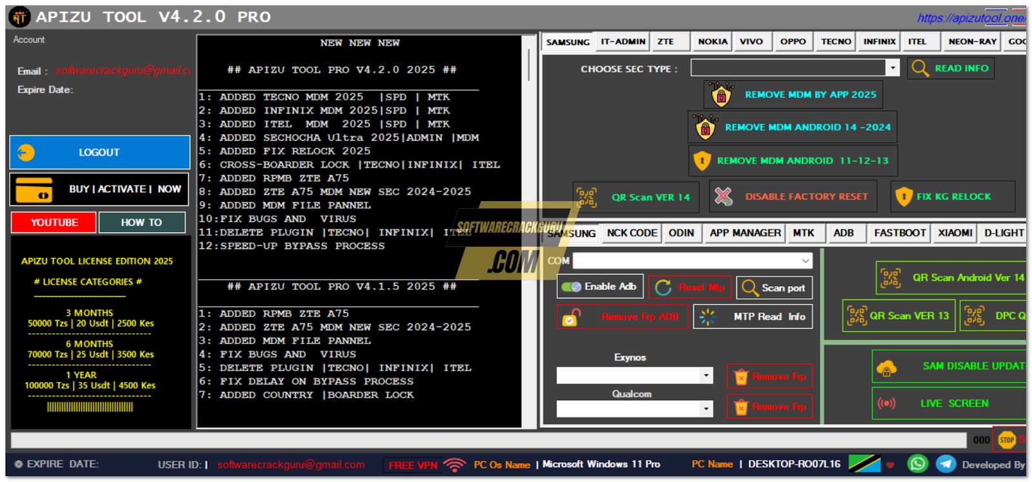
Task: Click the Exynos Remove Frp trash icon
Action: coord(741,377)
